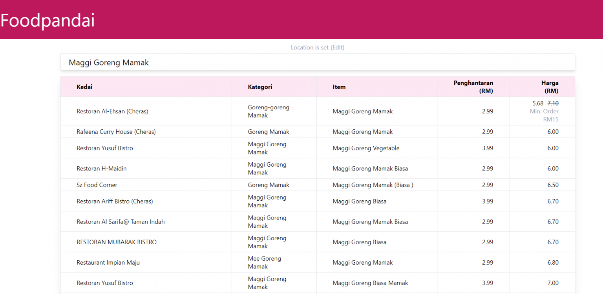The height and width of the screenshot is (294, 603).
Task: Sort by the Item column header
Action: (339, 87)
